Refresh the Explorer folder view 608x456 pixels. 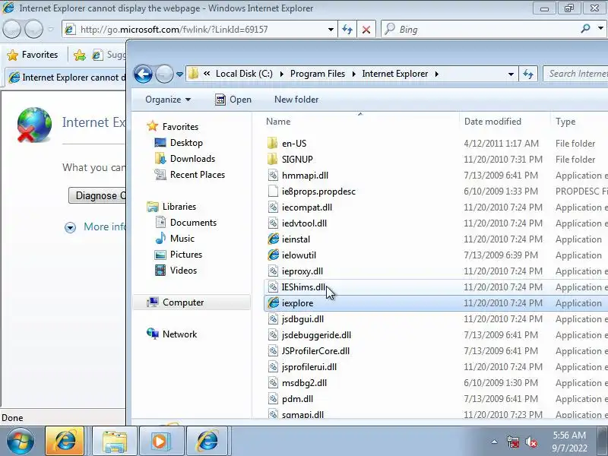[528, 74]
